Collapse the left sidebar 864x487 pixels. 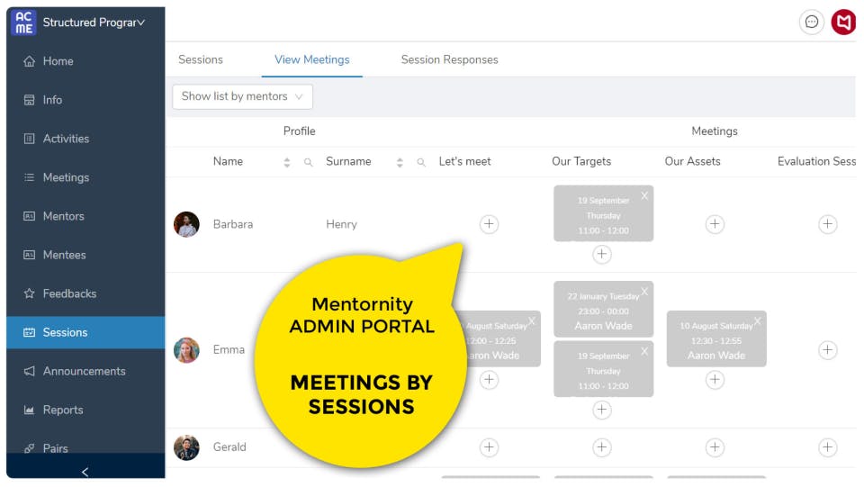click(85, 472)
